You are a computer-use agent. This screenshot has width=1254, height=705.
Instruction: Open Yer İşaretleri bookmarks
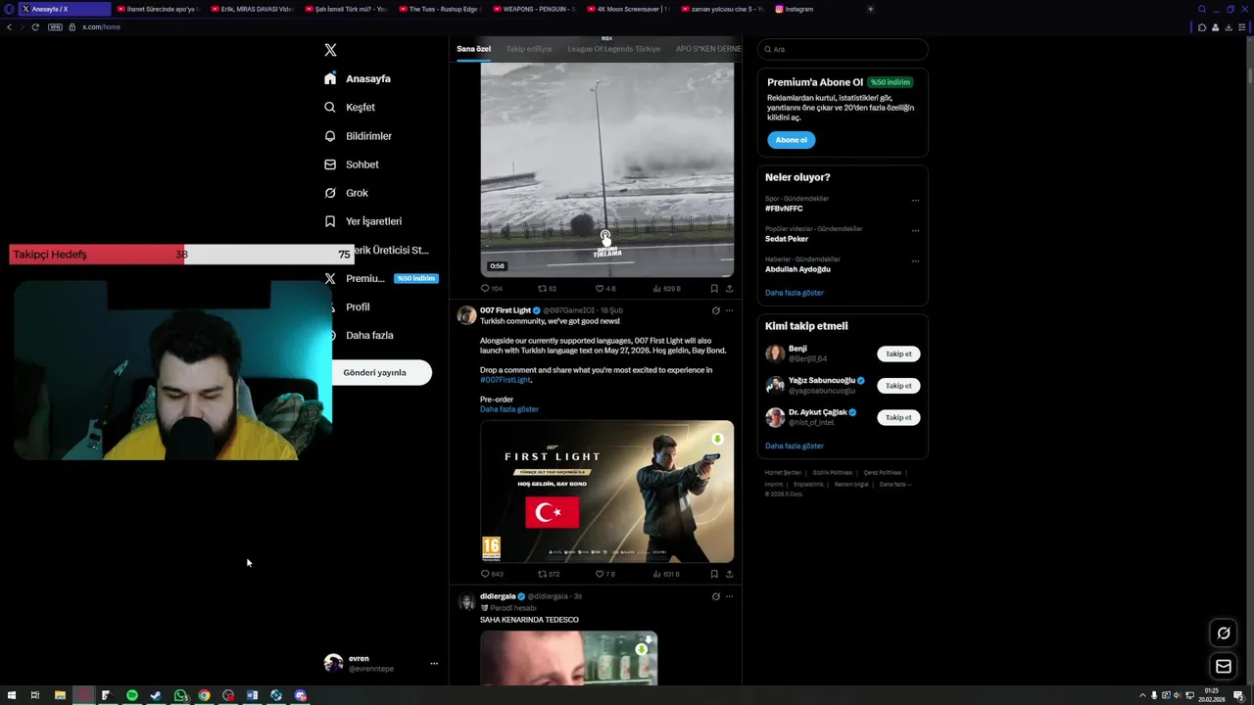(x=362, y=221)
